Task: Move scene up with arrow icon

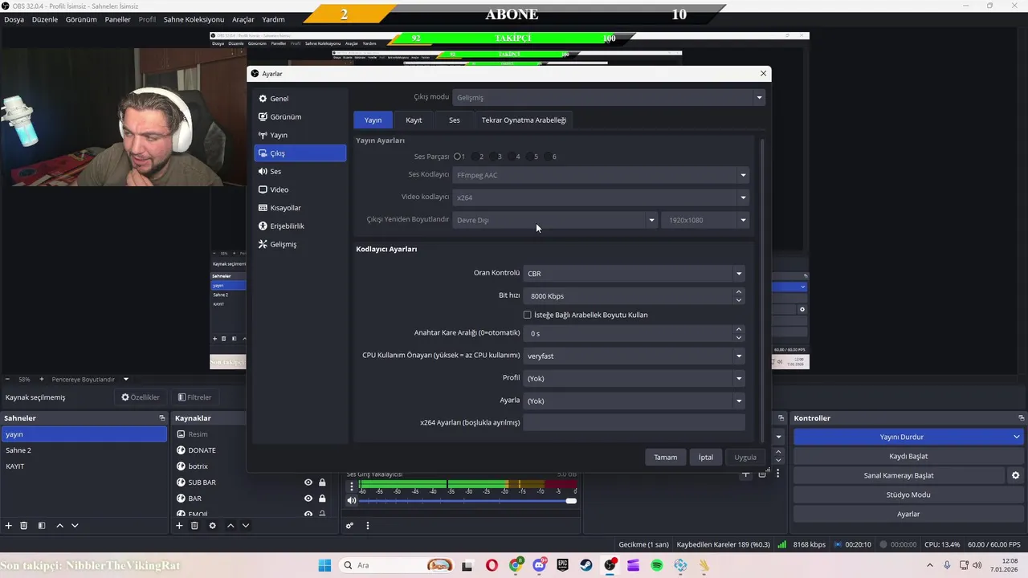Action: [x=59, y=526]
